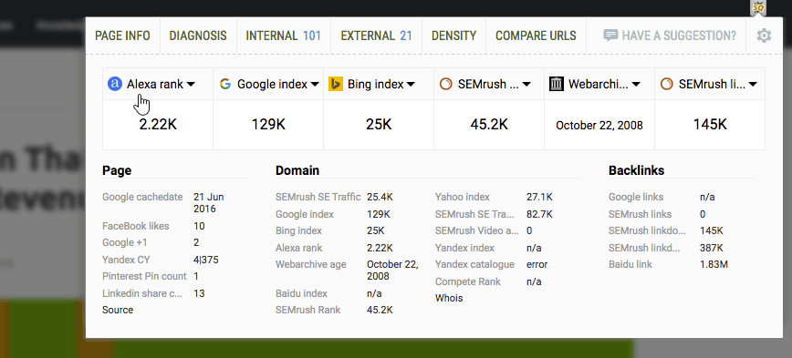The height and width of the screenshot is (358, 792).
Task: Click the SEOquake extension icon in browser toolbar
Action: (758, 7)
